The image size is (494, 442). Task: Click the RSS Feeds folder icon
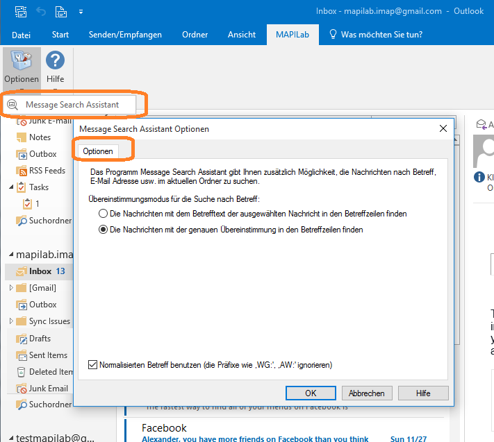[x=22, y=171]
